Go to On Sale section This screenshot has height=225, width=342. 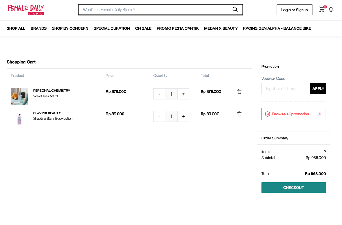click(x=143, y=28)
